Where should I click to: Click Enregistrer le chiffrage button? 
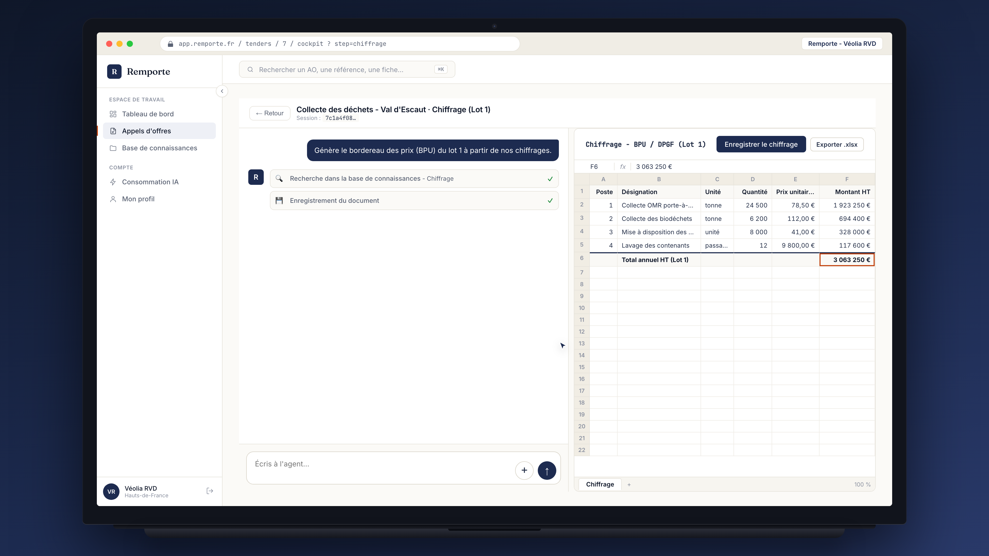coord(761,144)
